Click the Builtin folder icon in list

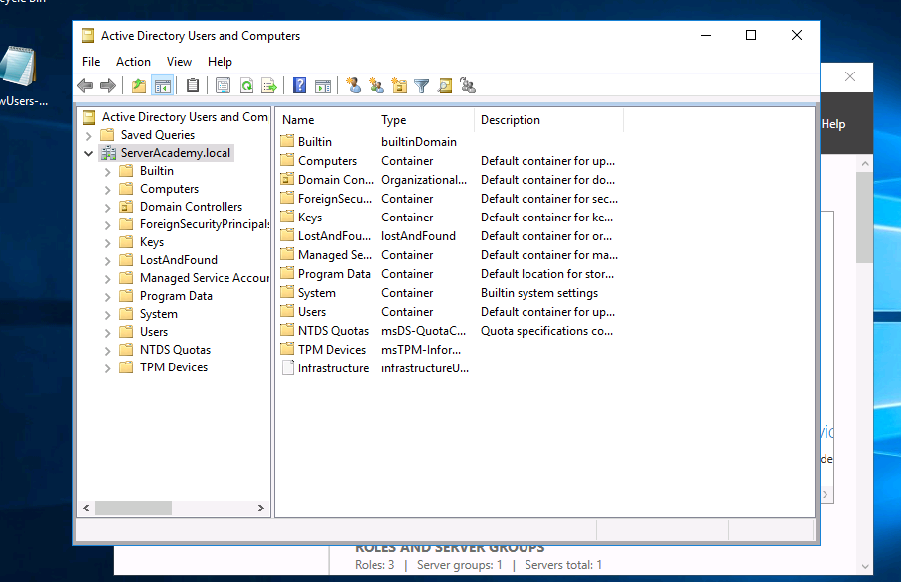[x=287, y=141]
